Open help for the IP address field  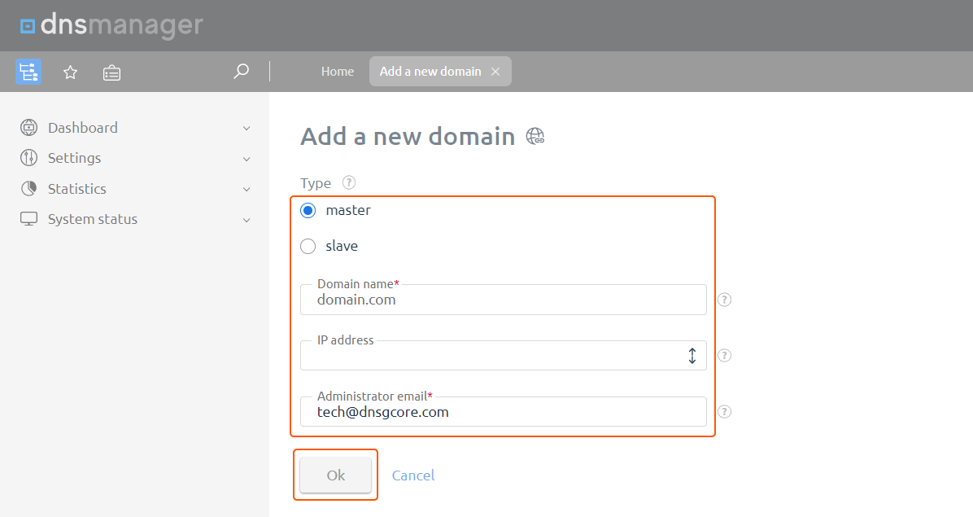coord(724,356)
